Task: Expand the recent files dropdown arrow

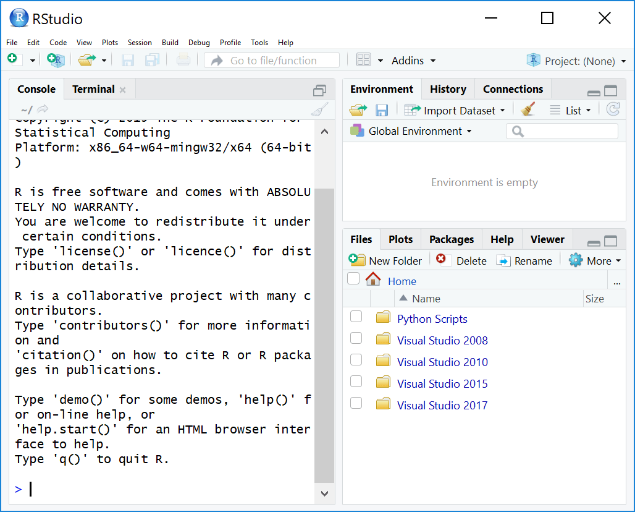Action: pyautogui.click(x=104, y=61)
